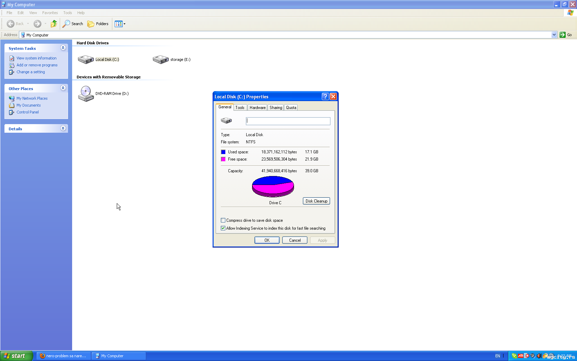Click the Windows flag logo icon
The image size is (577, 361).
(570, 13)
